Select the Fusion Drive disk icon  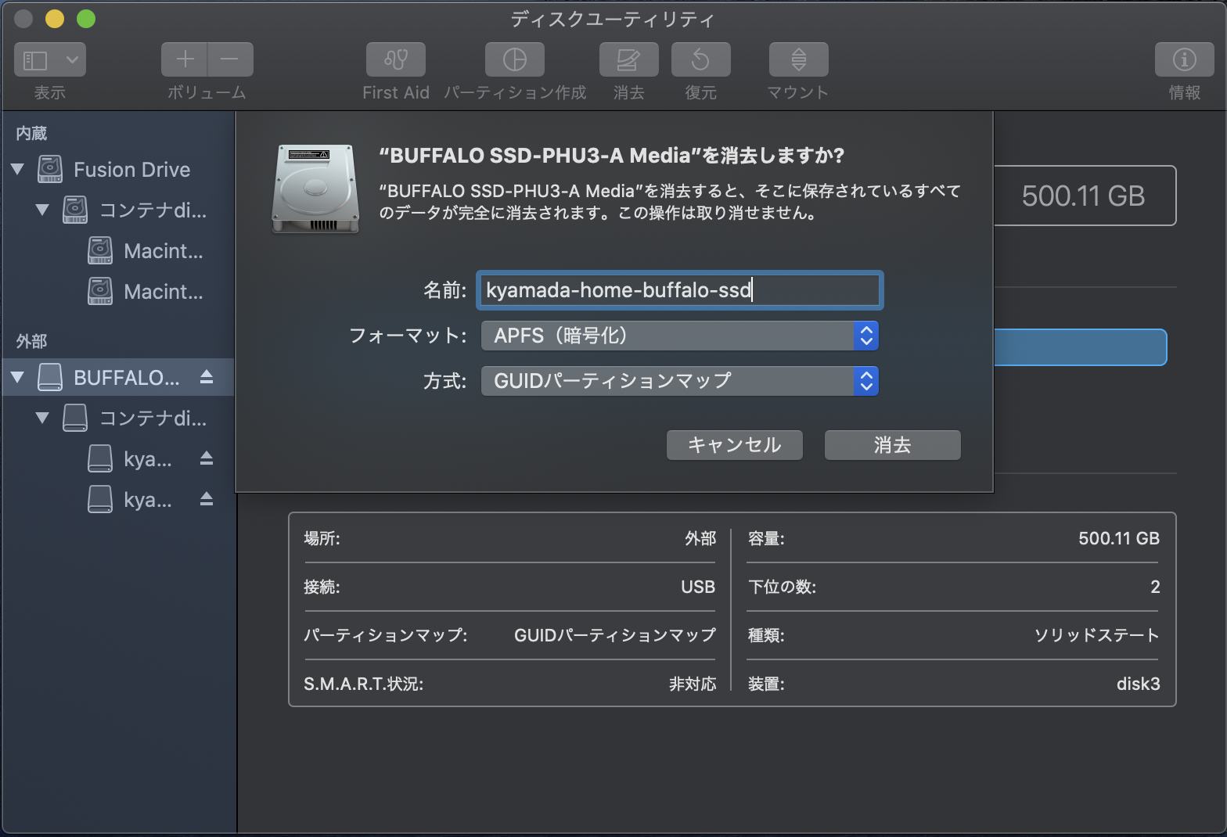50,169
